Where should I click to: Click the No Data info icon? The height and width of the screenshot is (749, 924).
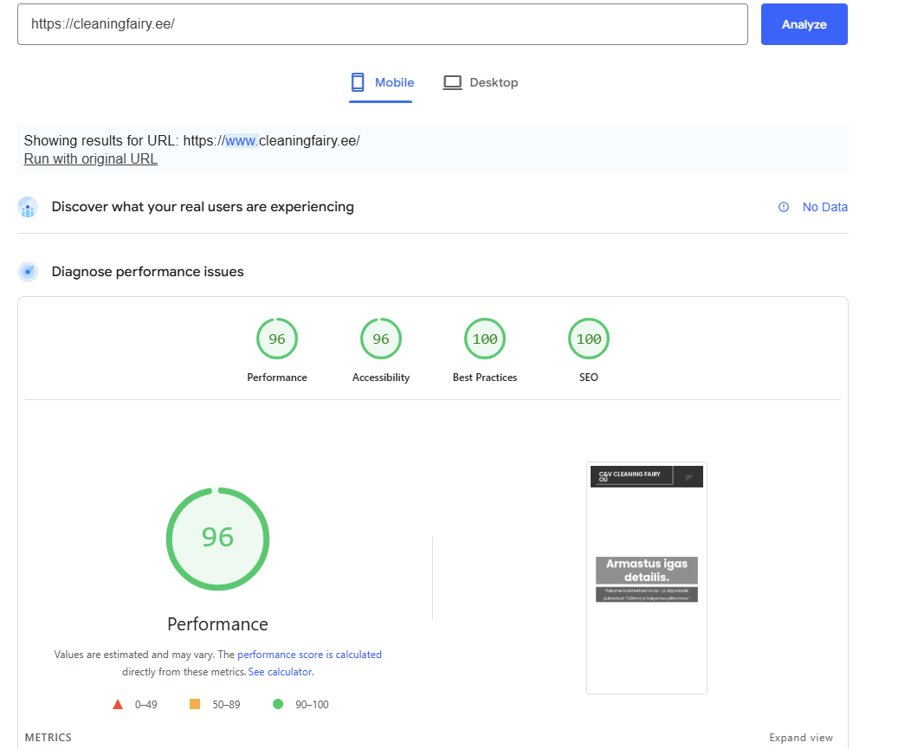[783, 208]
